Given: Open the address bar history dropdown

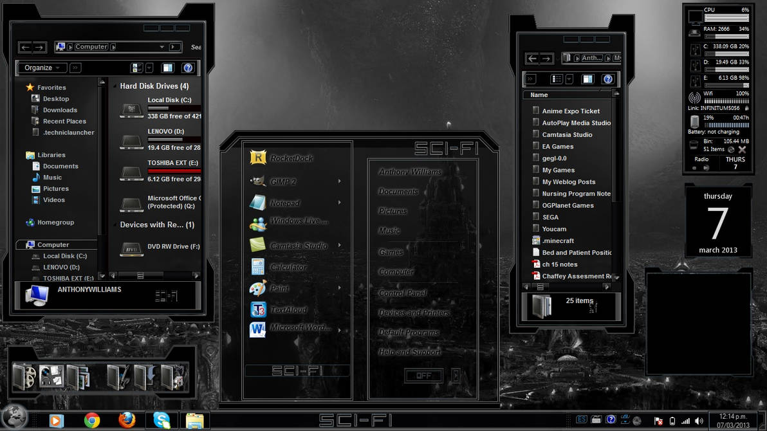Looking at the screenshot, I should click(162, 47).
